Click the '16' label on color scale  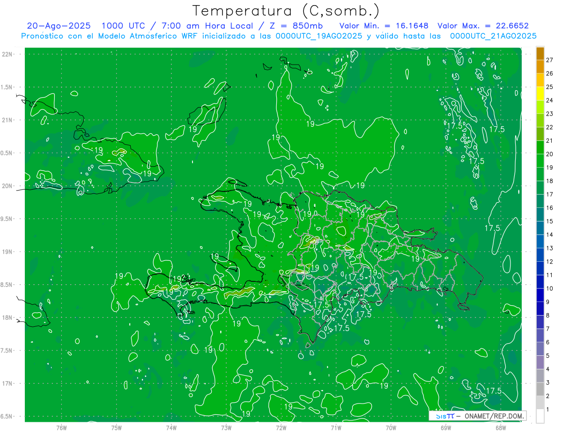point(549,208)
